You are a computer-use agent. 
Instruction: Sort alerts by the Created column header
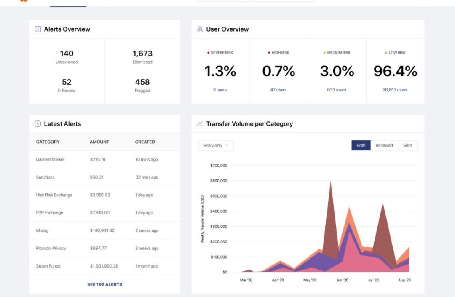[145, 142]
